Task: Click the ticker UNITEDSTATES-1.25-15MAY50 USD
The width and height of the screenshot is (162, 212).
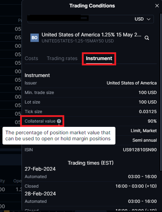Action: pyautogui.click(x=78, y=41)
